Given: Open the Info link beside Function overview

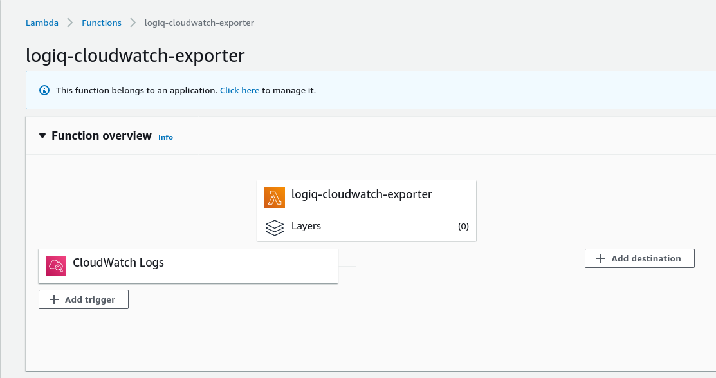Looking at the screenshot, I should click(x=165, y=137).
